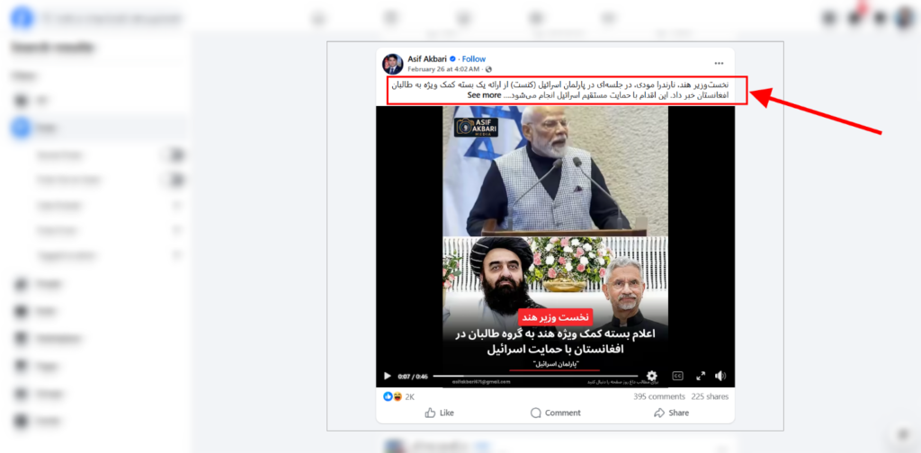Click the author's profile picture
The image size is (921, 453).
(x=392, y=64)
